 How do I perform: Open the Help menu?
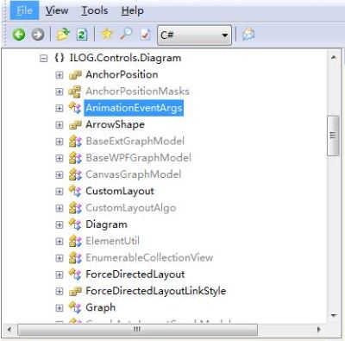pos(133,10)
